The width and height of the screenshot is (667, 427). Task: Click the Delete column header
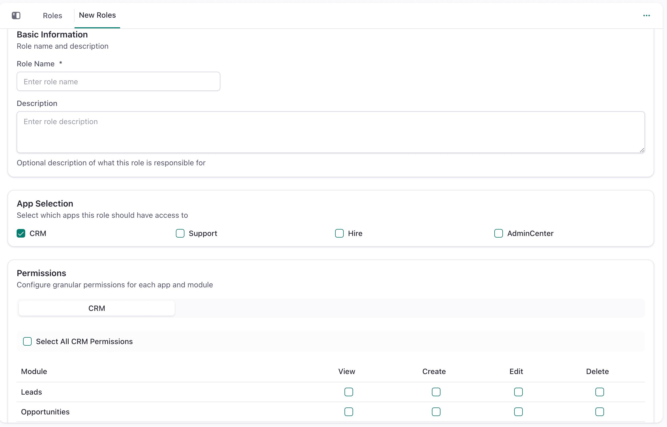(x=598, y=372)
